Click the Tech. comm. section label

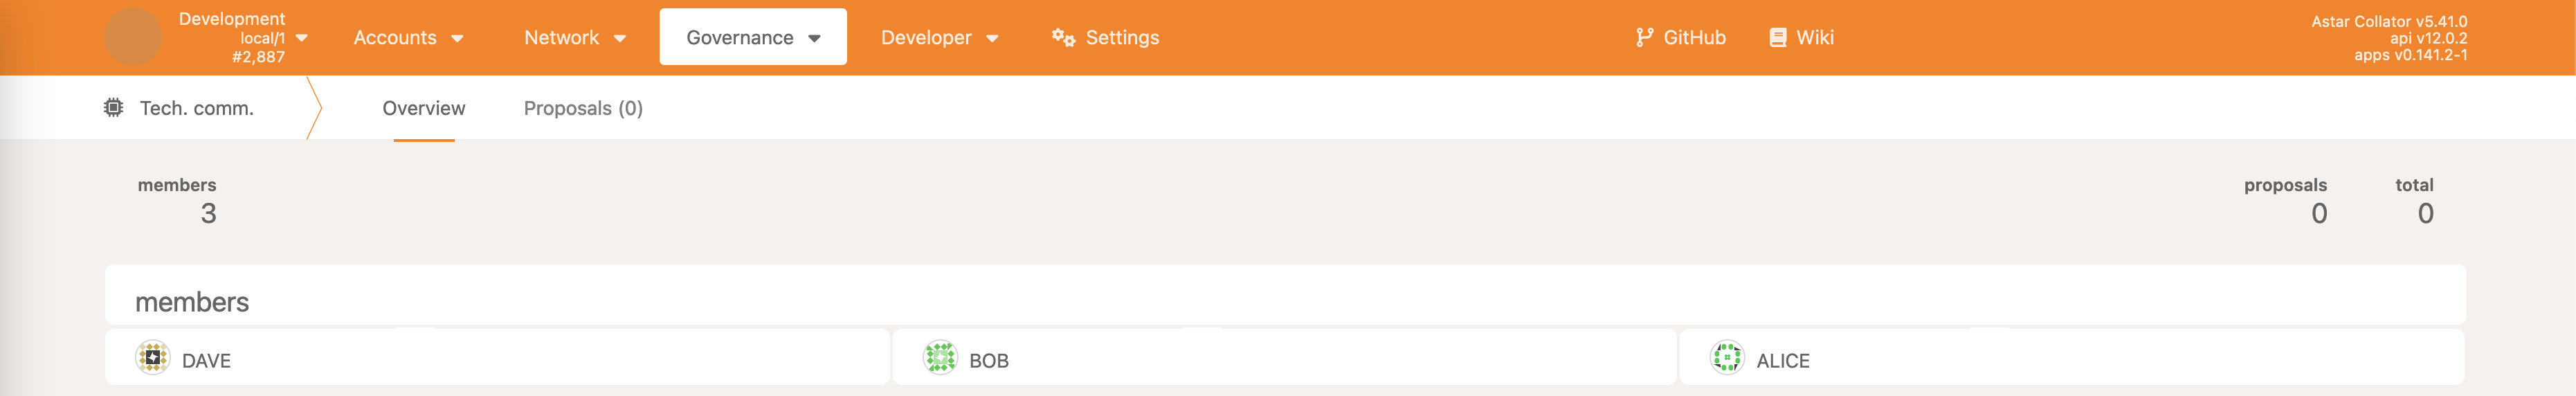(196, 108)
